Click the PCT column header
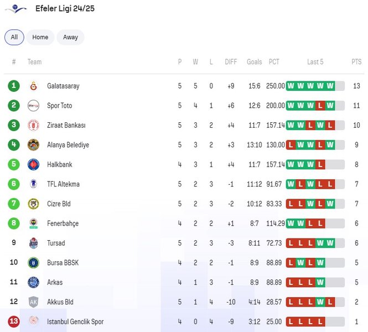 coord(274,62)
